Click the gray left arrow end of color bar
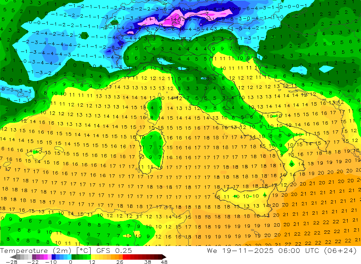Screen dimensions: 361x264 click(13, 257)
